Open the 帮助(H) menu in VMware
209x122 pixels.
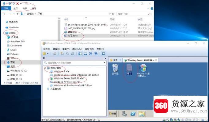[100, 49]
